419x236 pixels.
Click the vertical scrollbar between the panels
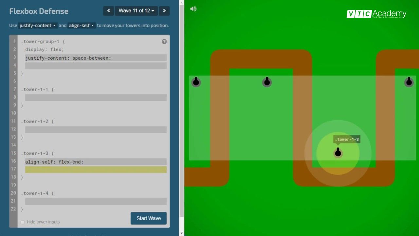coord(181,118)
